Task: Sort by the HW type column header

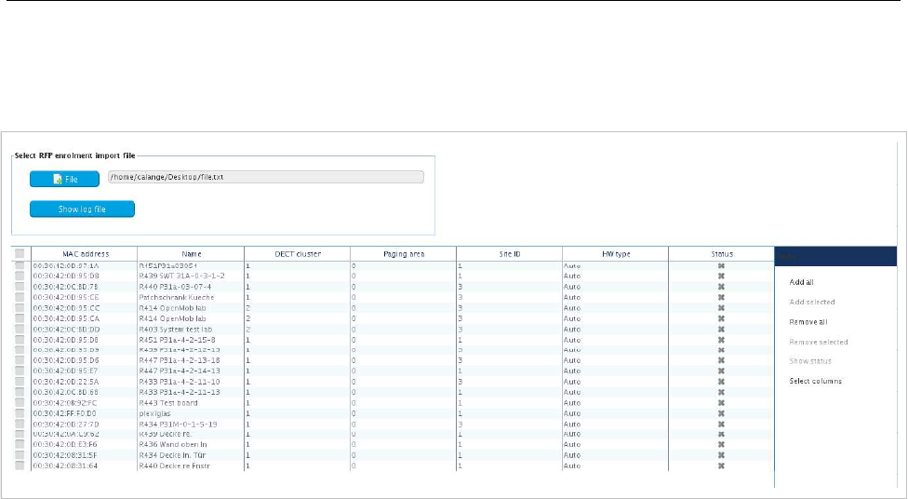Action: (616, 254)
